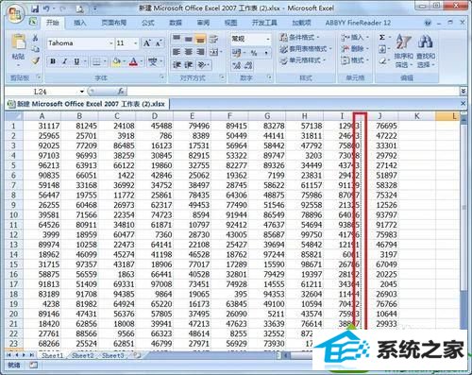Toggle Italic formatting button
This screenshot has height=375, width=472.
[65, 61]
